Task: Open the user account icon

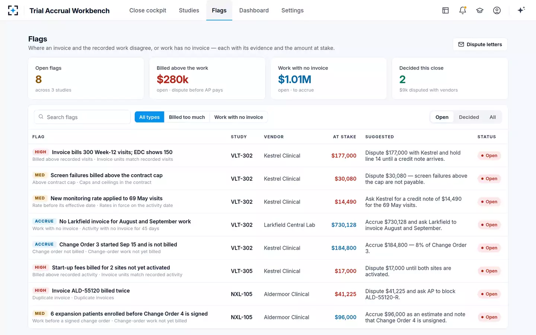Action: 497,10
